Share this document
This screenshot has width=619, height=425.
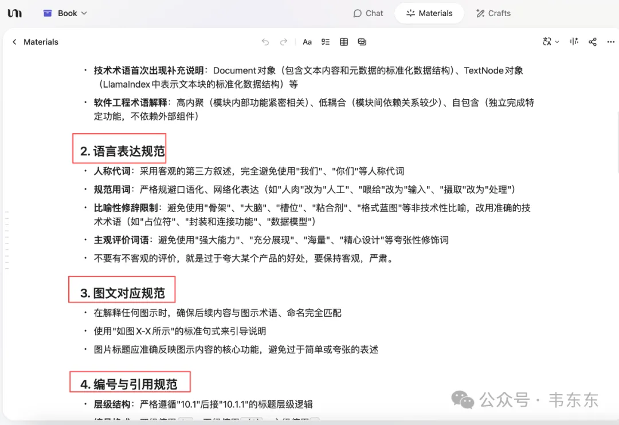(593, 42)
